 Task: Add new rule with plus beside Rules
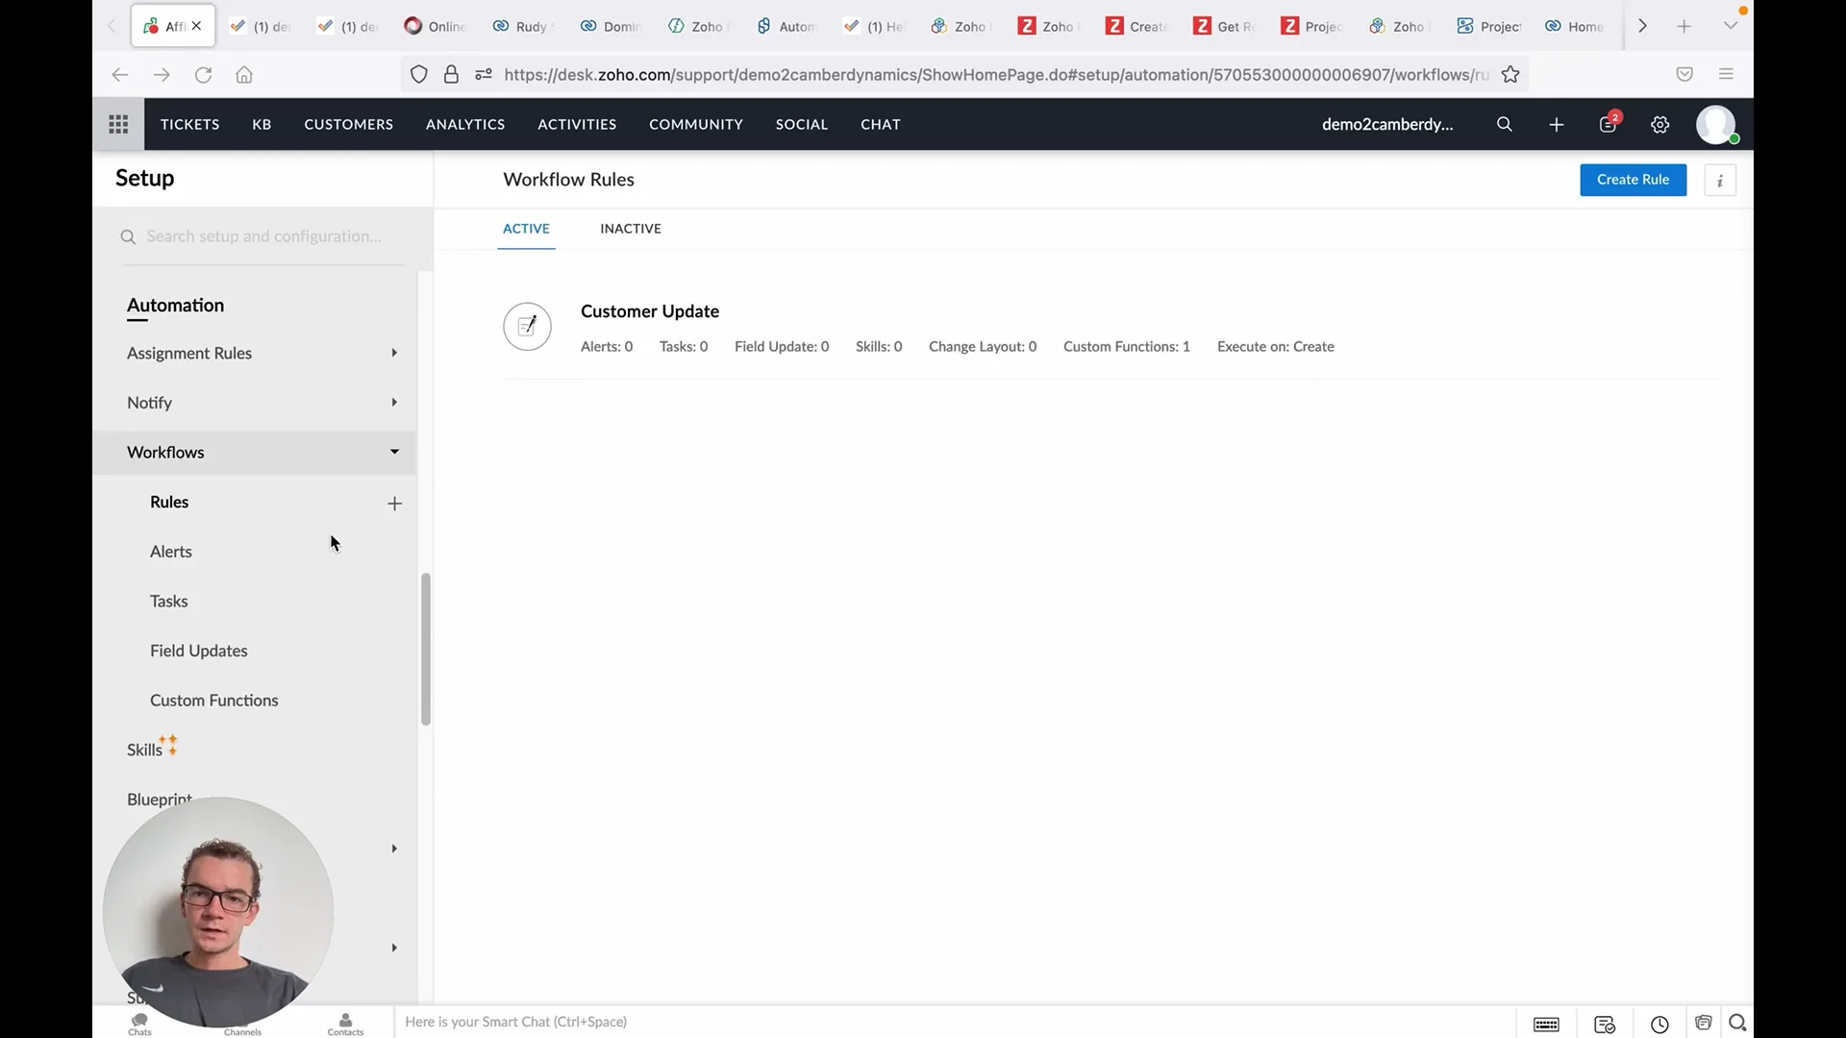(x=394, y=503)
